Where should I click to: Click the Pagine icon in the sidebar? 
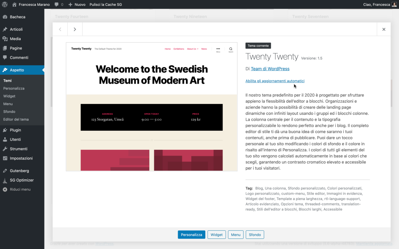pyautogui.click(x=5, y=48)
